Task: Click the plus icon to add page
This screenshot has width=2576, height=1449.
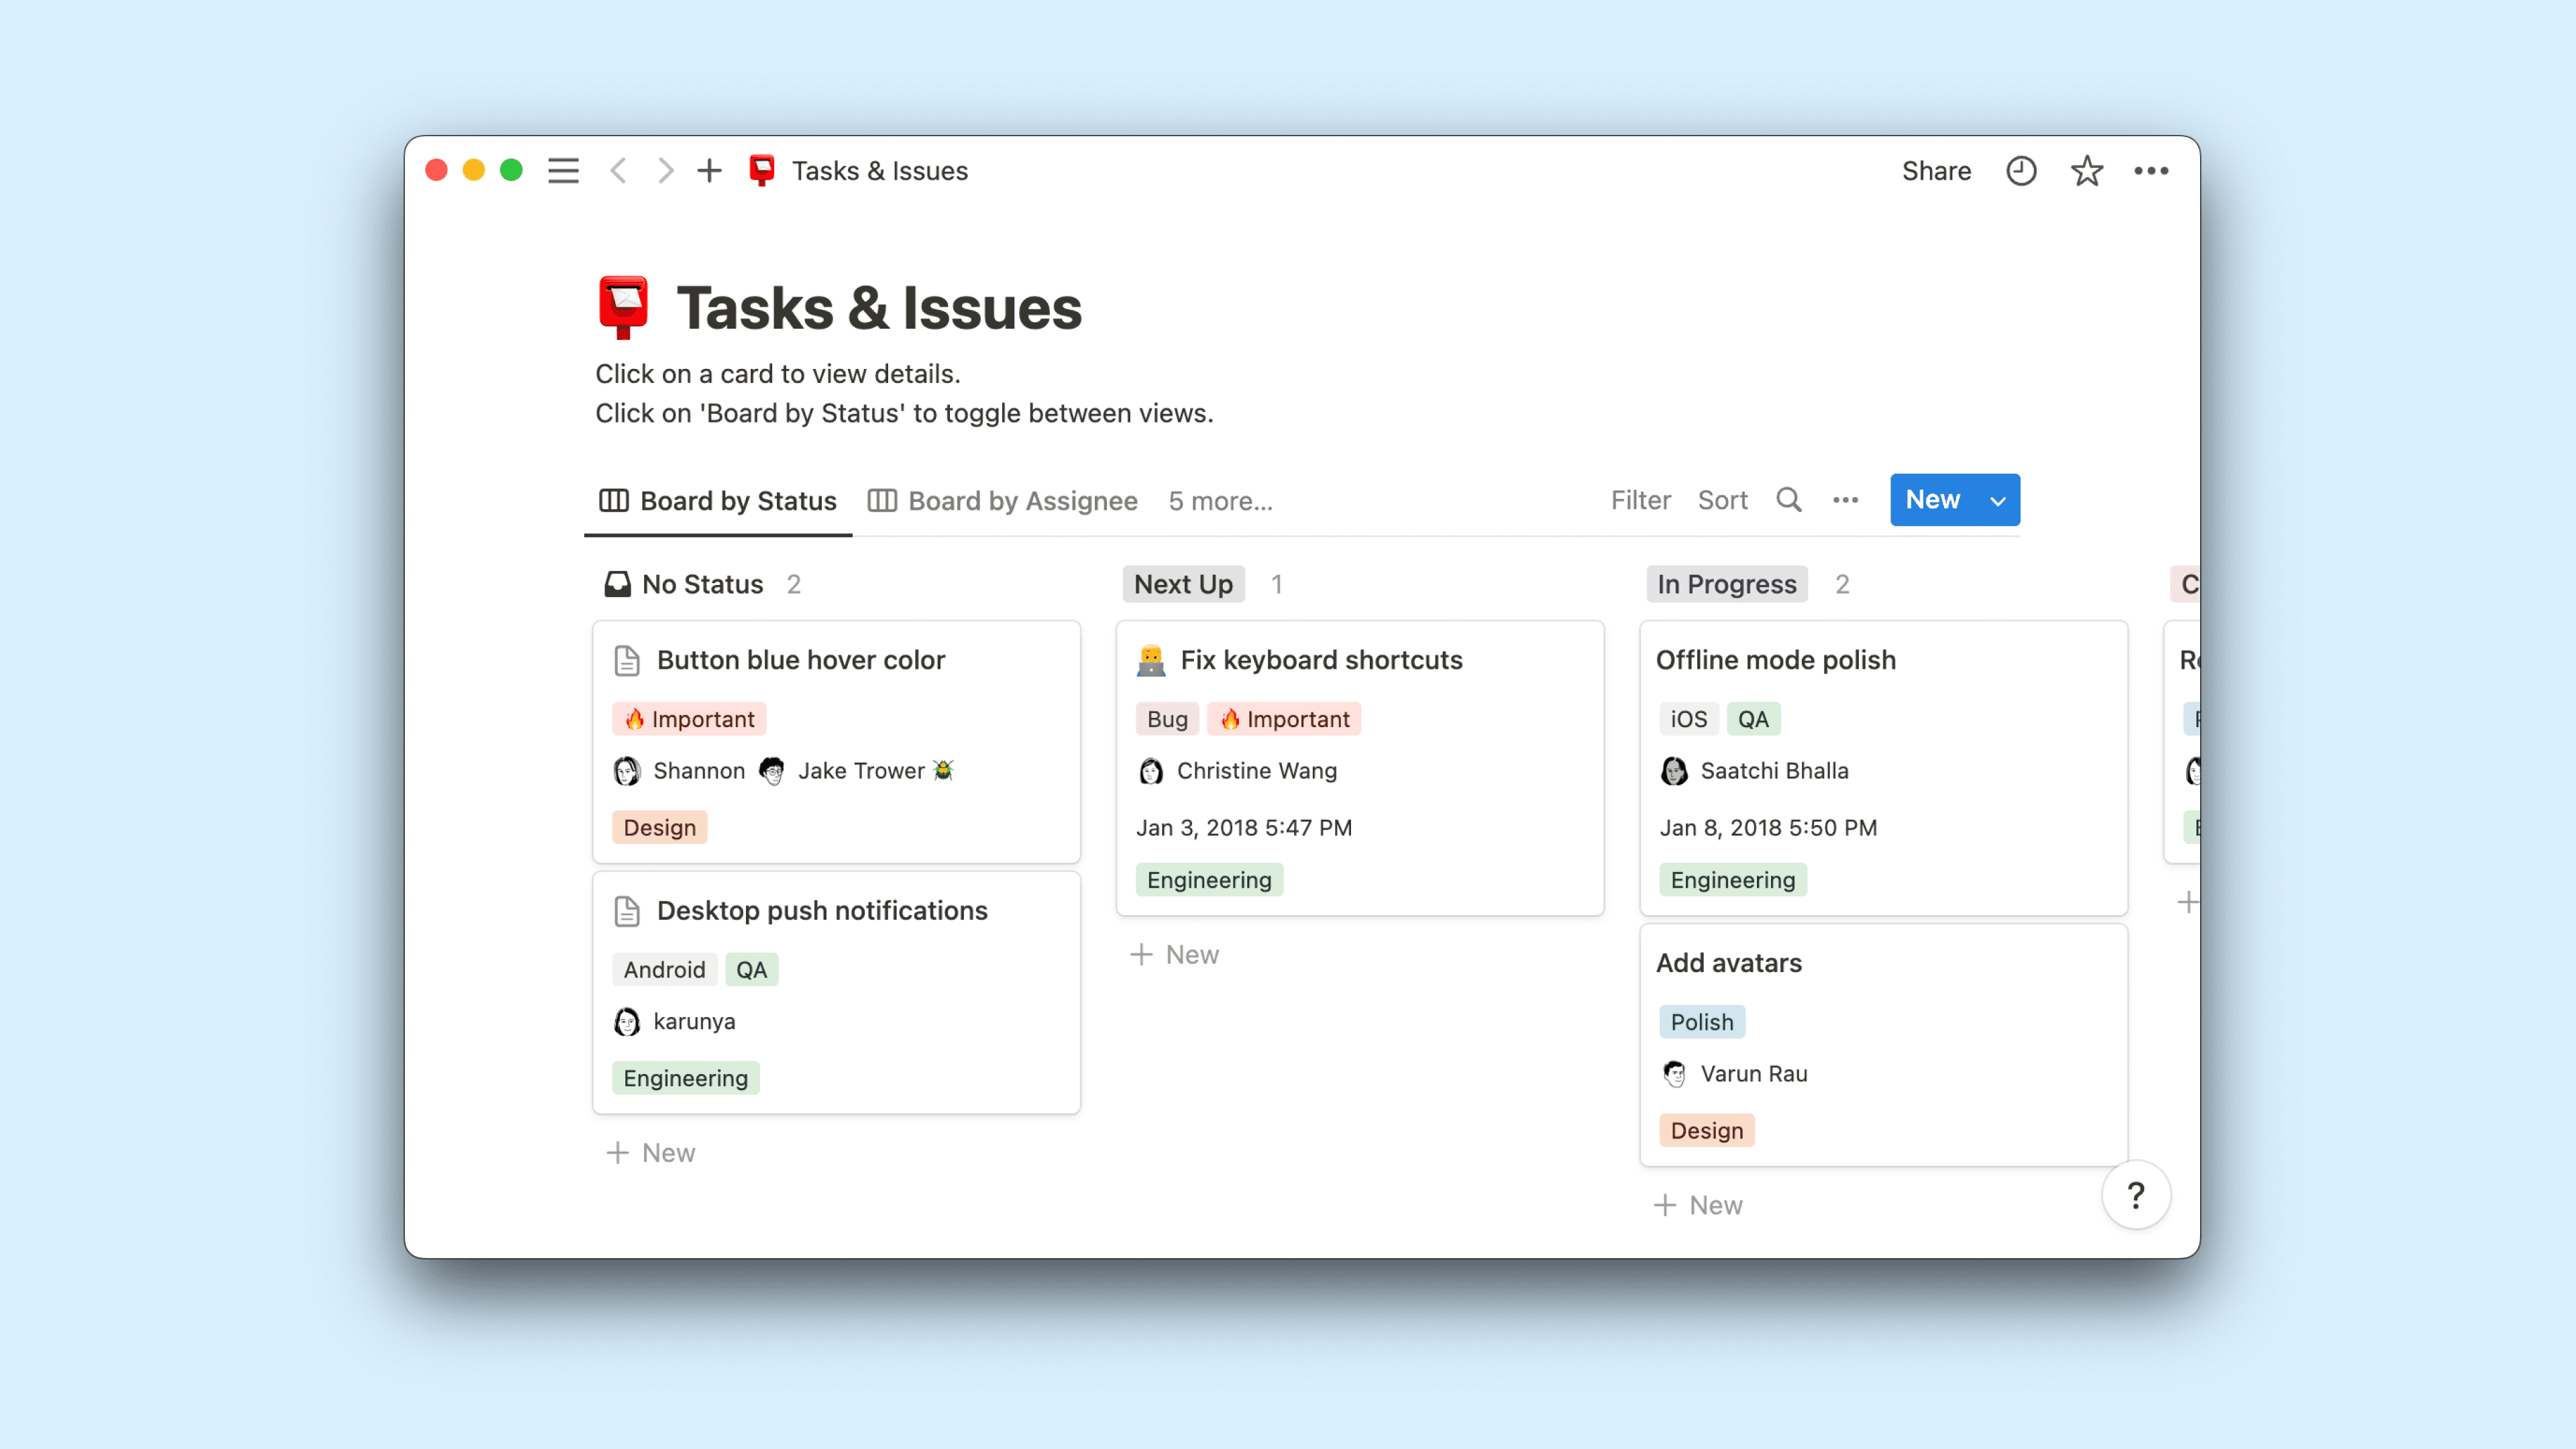Action: 709,171
